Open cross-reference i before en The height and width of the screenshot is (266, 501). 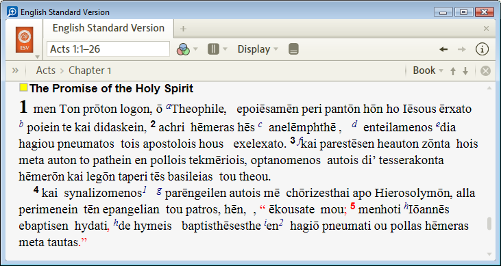(x=265, y=224)
